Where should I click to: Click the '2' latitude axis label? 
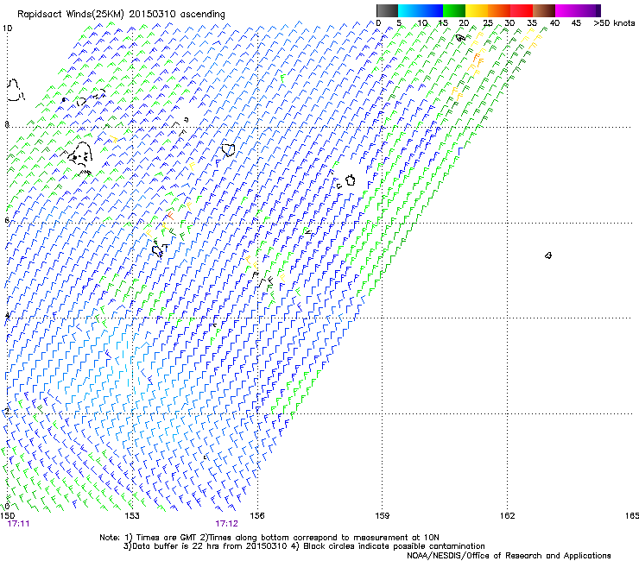7,412
